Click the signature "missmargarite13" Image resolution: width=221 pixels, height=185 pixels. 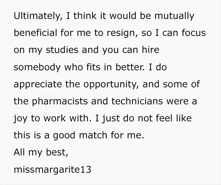pos(52,170)
